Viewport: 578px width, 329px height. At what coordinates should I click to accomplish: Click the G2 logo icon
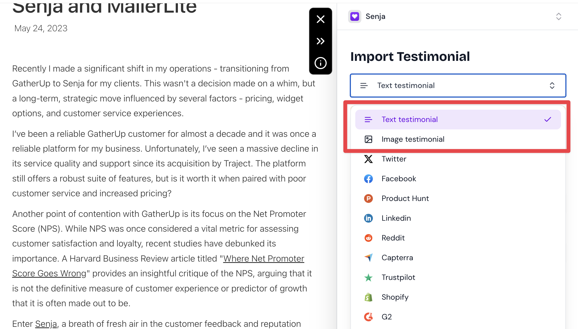[x=368, y=317]
